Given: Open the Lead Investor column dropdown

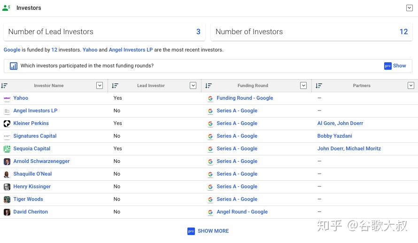Looking at the screenshot, I should tap(193, 85).
